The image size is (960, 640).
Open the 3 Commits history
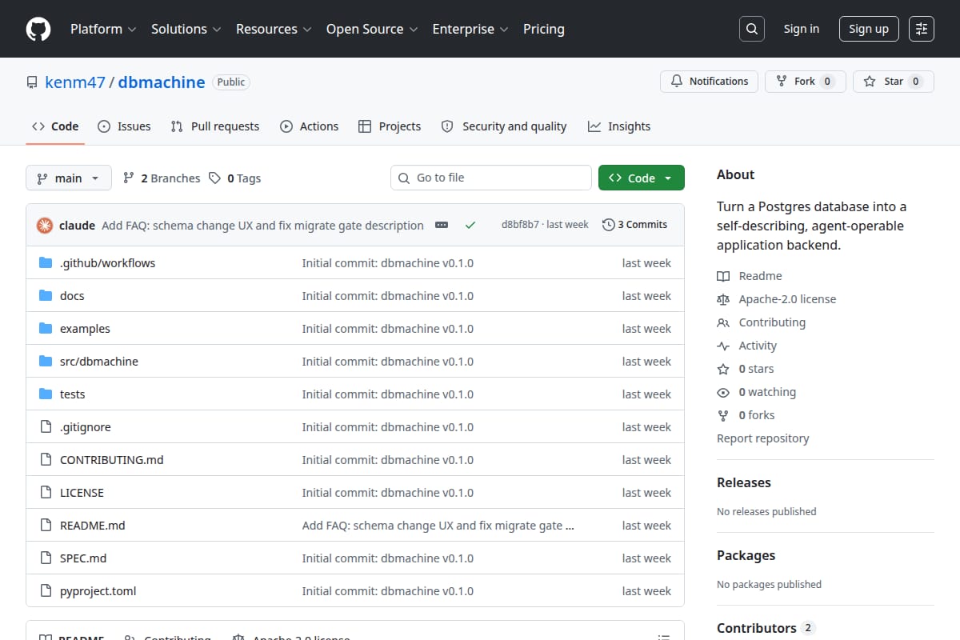[635, 225]
